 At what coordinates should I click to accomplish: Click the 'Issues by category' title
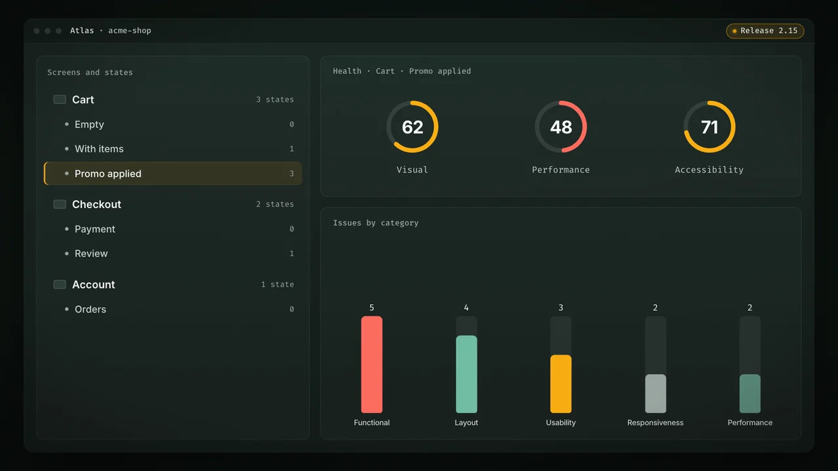376,223
